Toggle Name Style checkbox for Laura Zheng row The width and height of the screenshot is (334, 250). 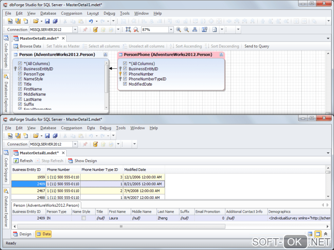[84, 218]
